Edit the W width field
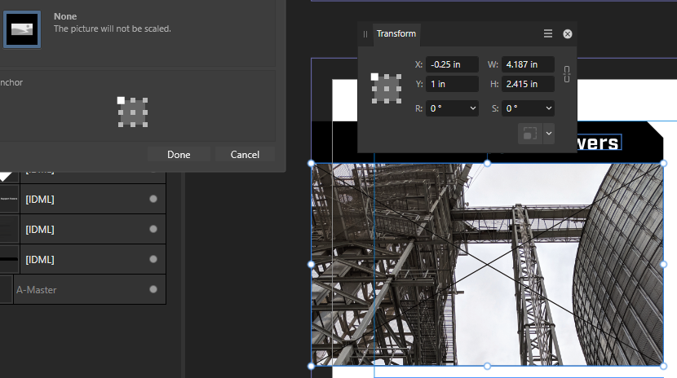 [x=528, y=64]
